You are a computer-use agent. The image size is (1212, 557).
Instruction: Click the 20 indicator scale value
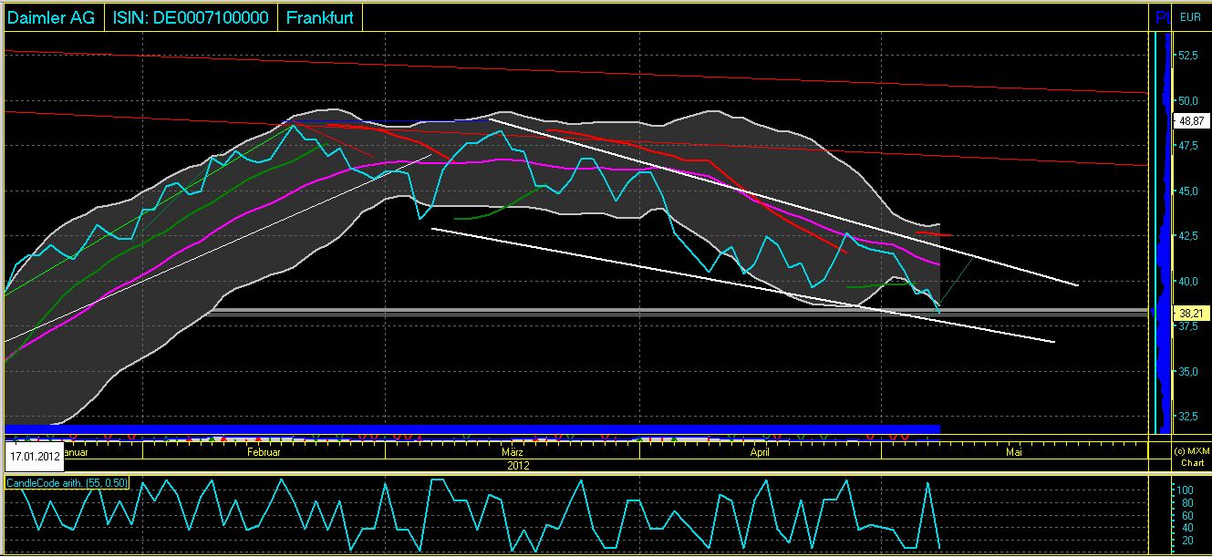pyautogui.click(x=1187, y=540)
